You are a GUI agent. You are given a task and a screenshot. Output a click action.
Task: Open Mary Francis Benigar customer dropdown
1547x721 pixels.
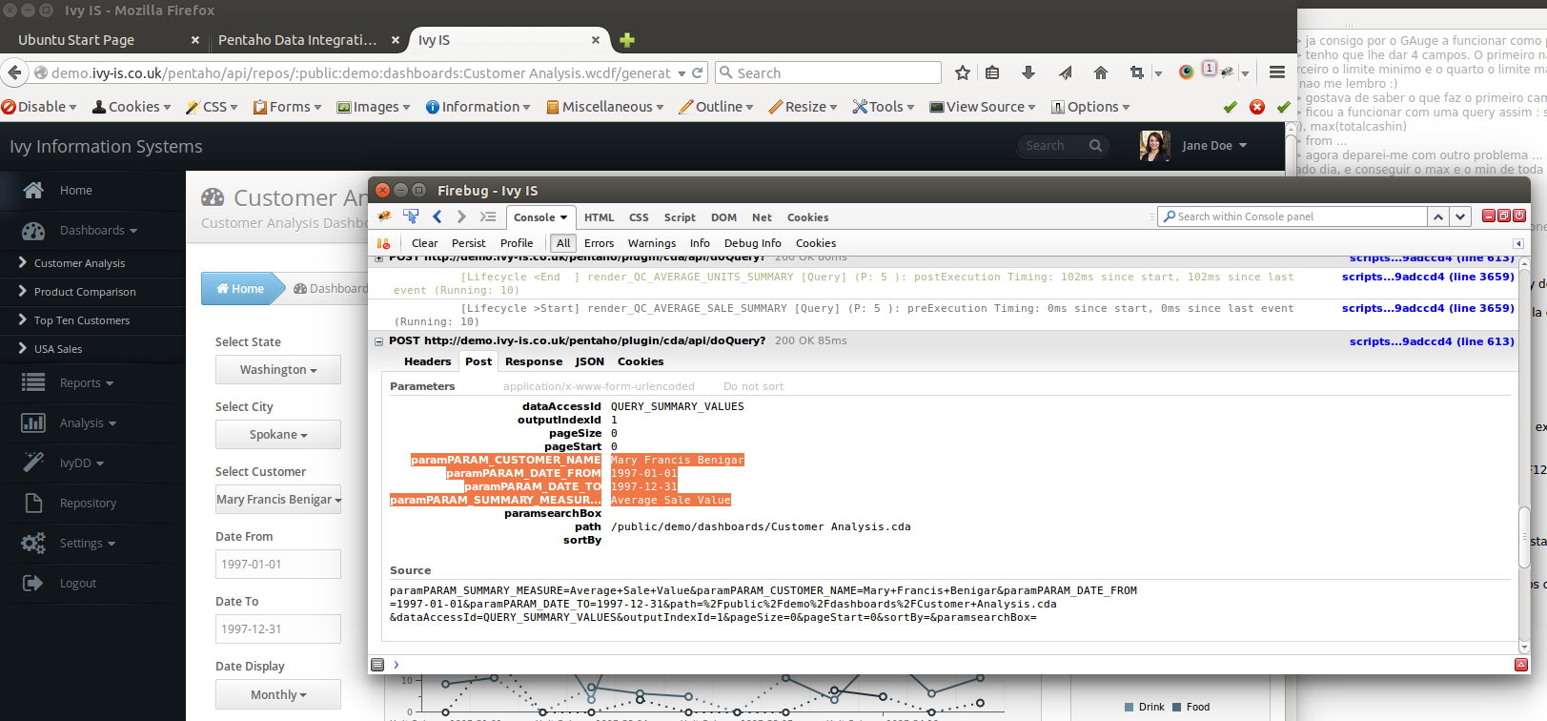tap(277, 499)
